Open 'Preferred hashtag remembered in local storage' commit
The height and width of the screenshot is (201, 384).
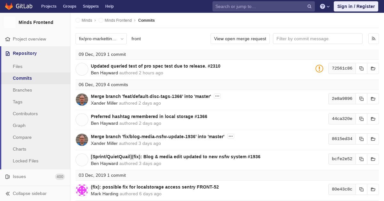tap(149, 116)
